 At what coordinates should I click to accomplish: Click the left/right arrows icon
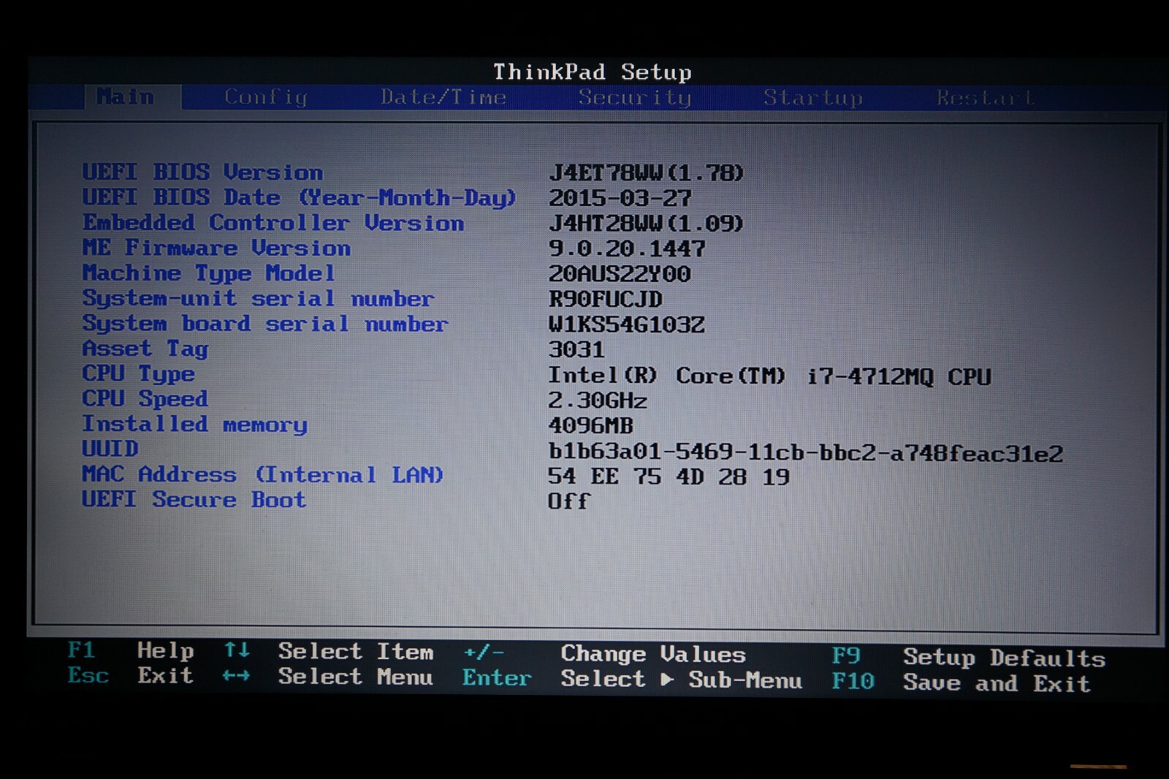(236, 676)
